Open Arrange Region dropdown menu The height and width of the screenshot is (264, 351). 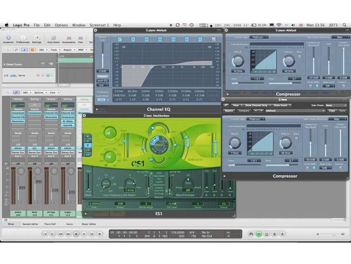point(69,50)
